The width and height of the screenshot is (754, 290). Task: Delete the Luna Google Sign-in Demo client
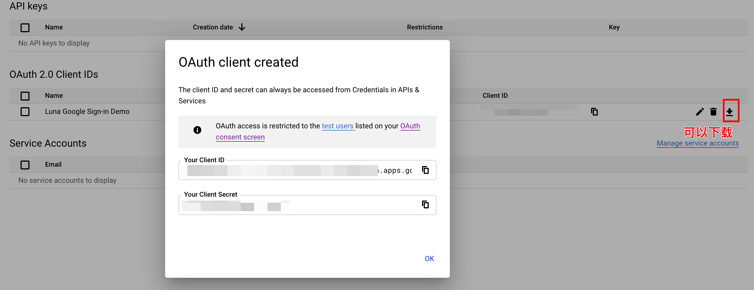click(x=713, y=112)
